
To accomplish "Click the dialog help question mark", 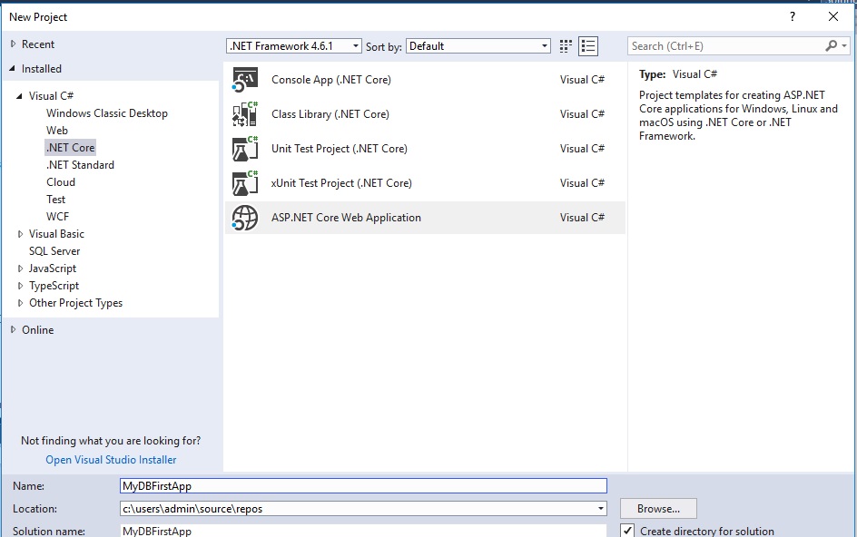I will (791, 16).
